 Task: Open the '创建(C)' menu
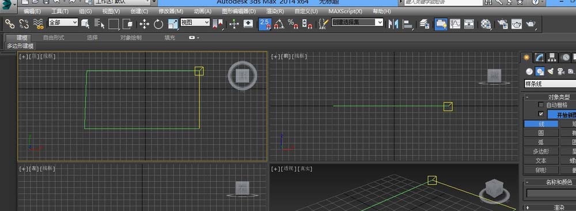coord(139,11)
